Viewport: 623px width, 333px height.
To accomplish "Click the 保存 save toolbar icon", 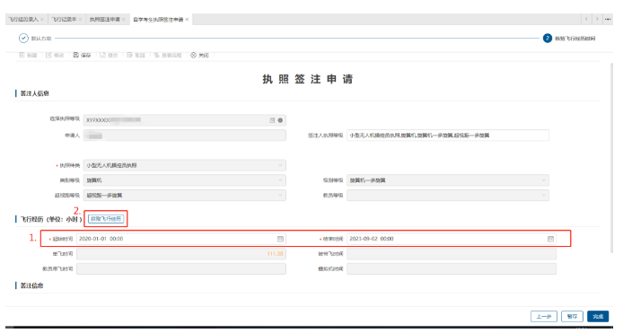I will tap(76, 56).
